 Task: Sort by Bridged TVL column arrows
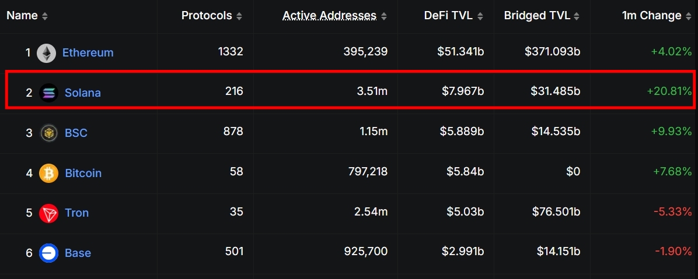(x=576, y=16)
